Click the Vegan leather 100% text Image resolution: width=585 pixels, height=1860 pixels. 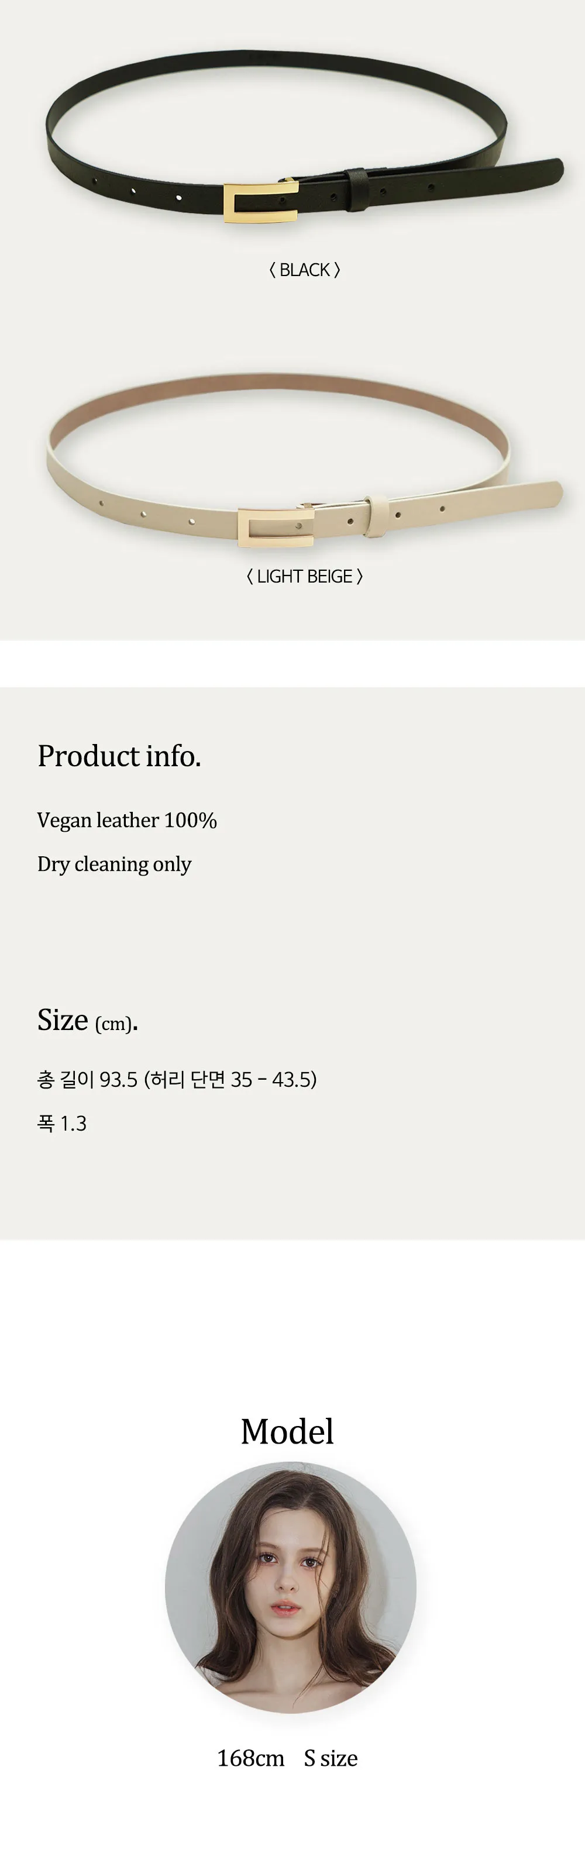127,820
